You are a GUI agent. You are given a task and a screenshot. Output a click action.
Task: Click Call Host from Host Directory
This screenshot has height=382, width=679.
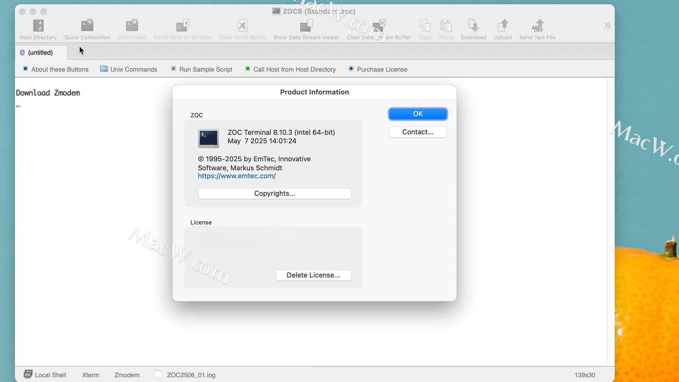pos(291,69)
